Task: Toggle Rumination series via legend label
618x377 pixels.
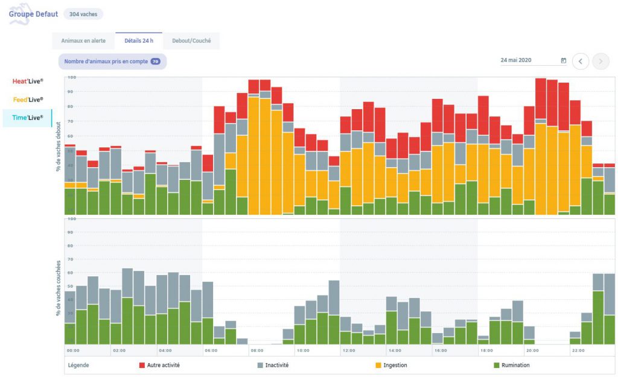Action: (x=516, y=365)
